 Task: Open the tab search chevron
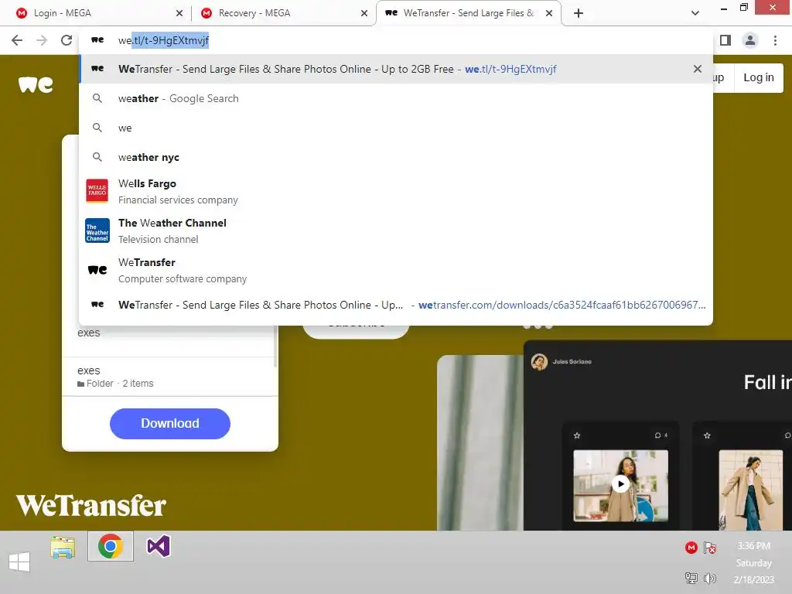[x=695, y=13]
